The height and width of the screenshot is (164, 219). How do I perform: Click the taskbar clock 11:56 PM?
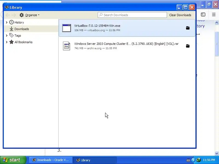(x=209, y=160)
